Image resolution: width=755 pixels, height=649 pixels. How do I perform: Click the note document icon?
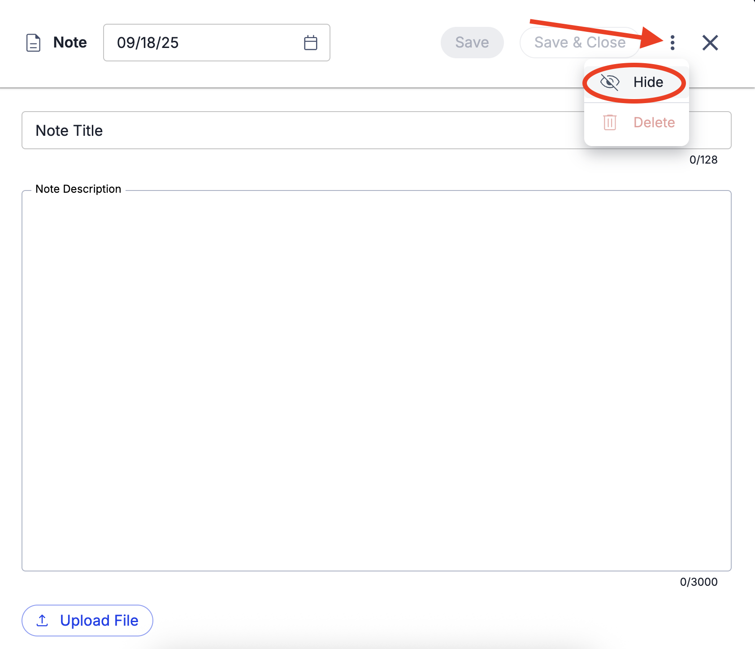pyautogui.click(x=34, y=43)
